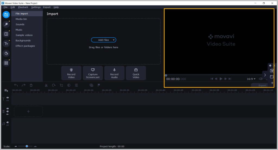Click the plus placeholder on video track
This screenshot has width=278, height=150.
[x=28, y=111]
